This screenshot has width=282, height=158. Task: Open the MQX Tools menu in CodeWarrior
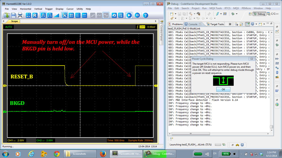(215, 8)
